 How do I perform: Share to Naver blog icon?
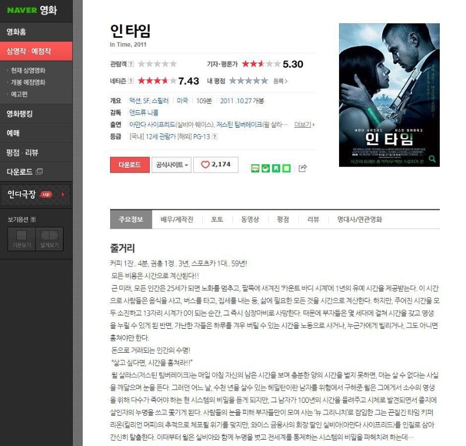tap(255, 168)
